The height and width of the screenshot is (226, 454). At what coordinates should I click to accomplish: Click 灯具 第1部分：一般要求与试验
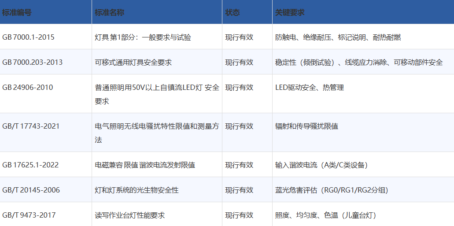pos(143,37)
